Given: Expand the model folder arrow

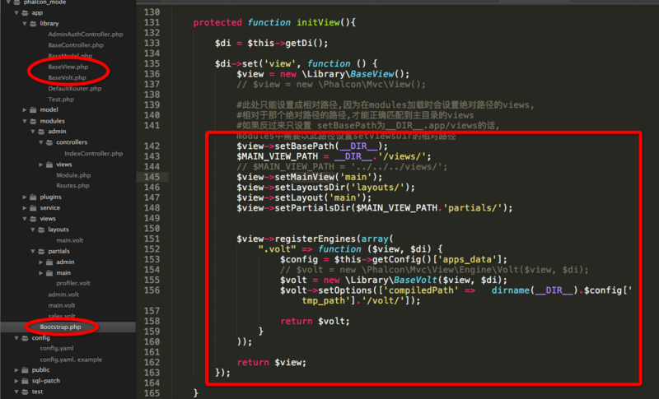Looking at the screenshot, I should tap(25, 110).
